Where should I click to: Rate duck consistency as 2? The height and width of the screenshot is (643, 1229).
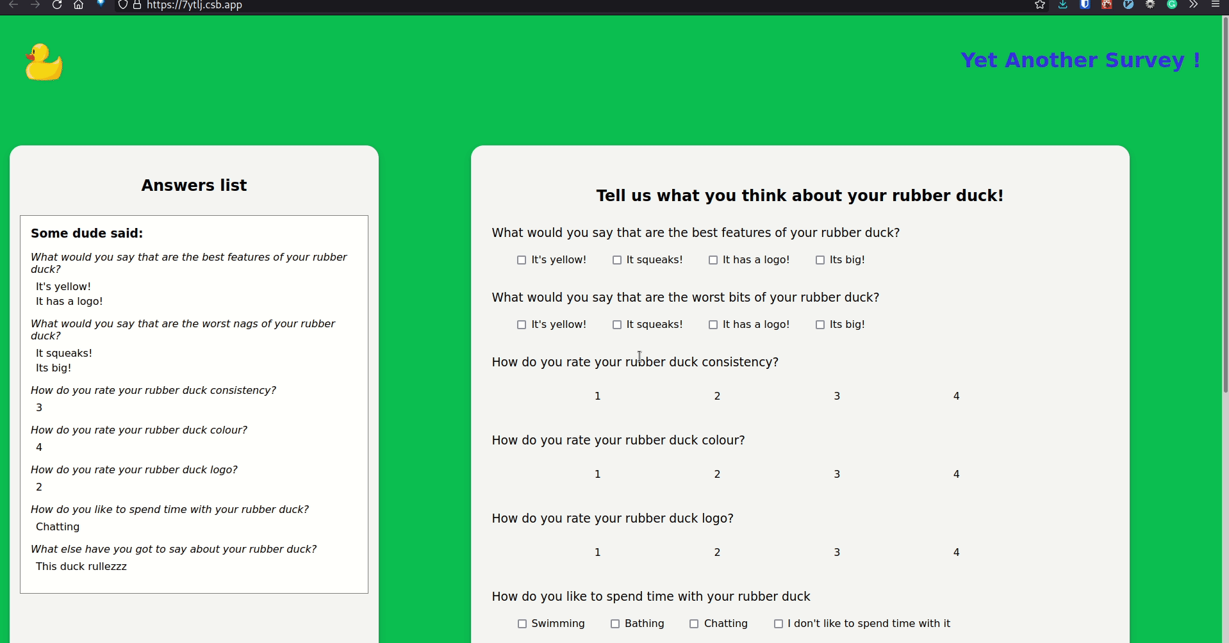click(x=717, y=396)
